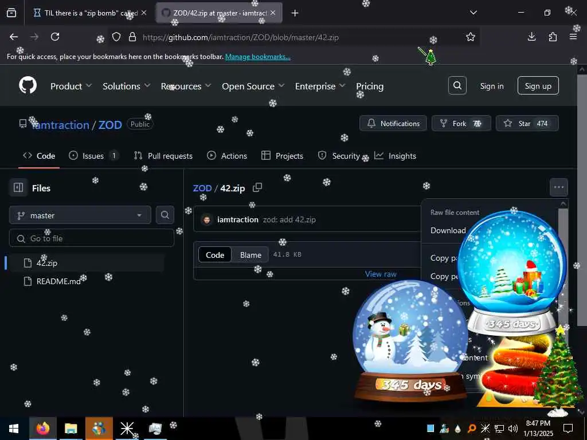
Task: Open the ZOD repository link in header
Action: [x=110, y=124]
